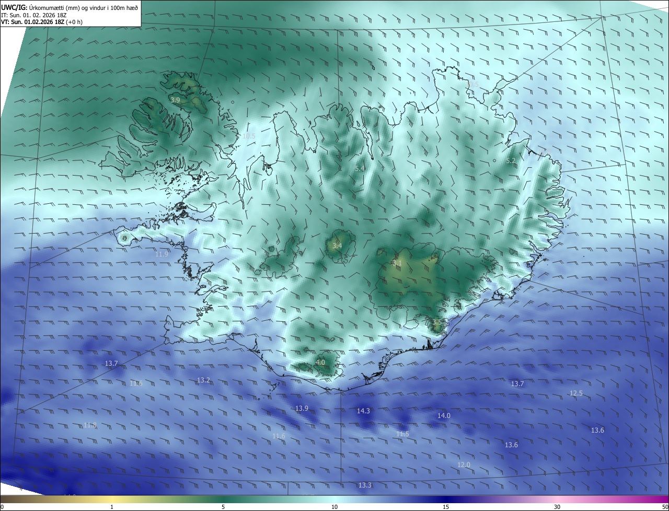
Task: Click the 5.4 value in north Iceland
Action: [x=360, y=168]
